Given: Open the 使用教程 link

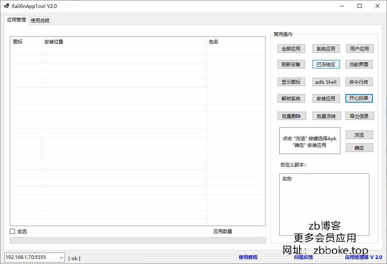Looking at the screenshot, I should [x=248, y=257].
